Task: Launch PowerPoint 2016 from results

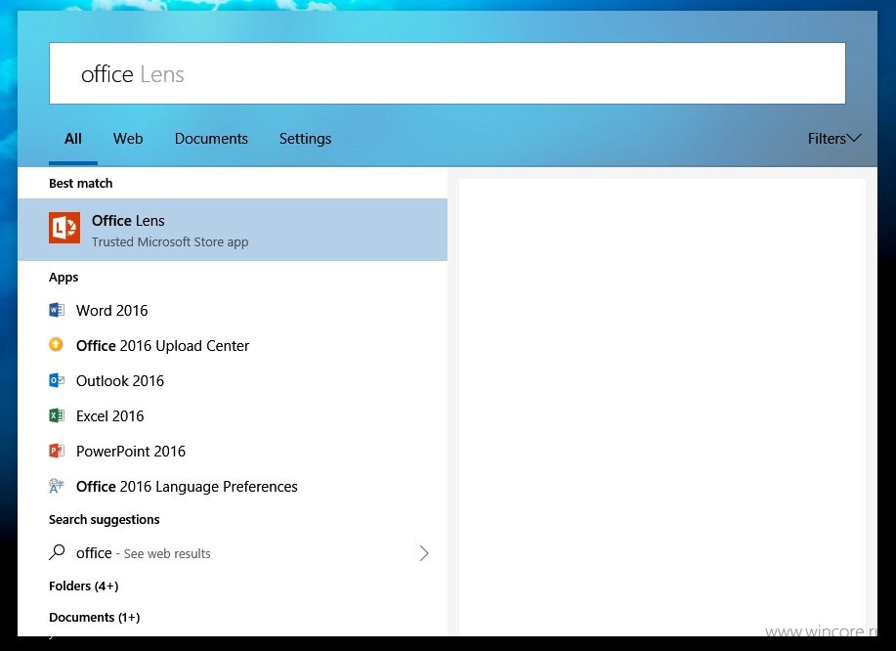Action: [233, 451]
